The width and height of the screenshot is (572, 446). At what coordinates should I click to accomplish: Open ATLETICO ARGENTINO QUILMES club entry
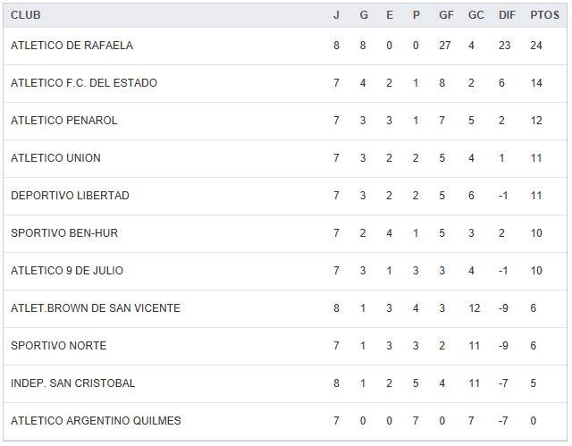(96, 421)
